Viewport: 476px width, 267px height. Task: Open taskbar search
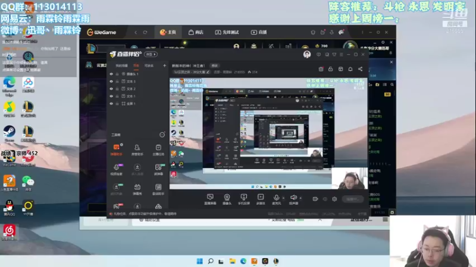[x=211, y=261]
